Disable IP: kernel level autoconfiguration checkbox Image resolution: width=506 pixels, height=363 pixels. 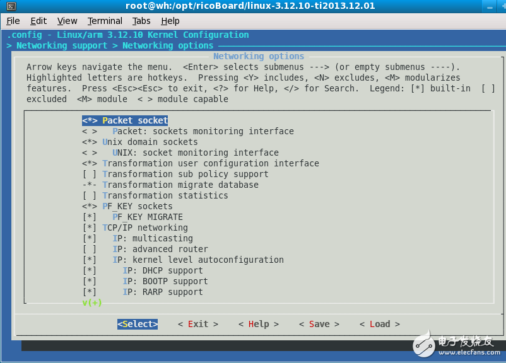coord(90,260)
